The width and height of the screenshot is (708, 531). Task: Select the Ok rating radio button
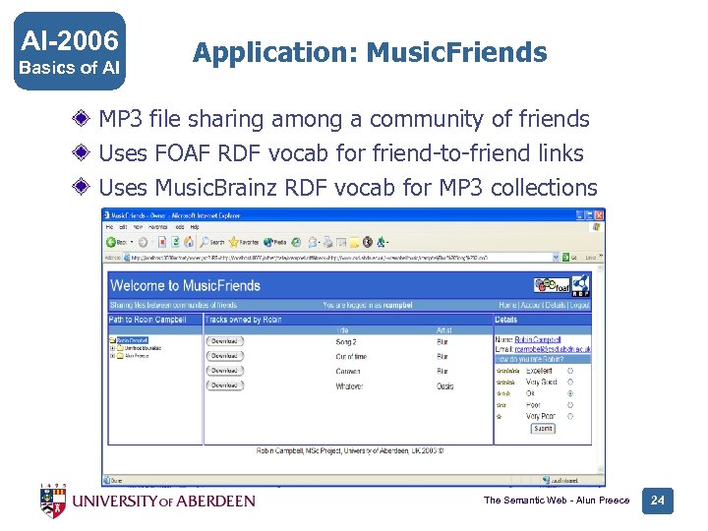point(570,393)
